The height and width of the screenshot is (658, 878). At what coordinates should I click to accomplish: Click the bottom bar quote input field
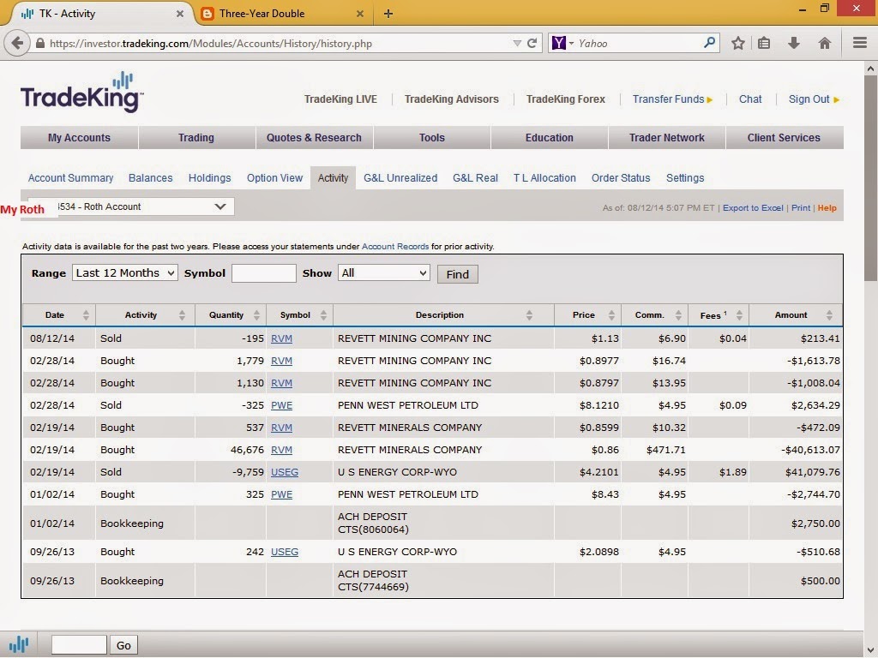[x=79, y=645]
